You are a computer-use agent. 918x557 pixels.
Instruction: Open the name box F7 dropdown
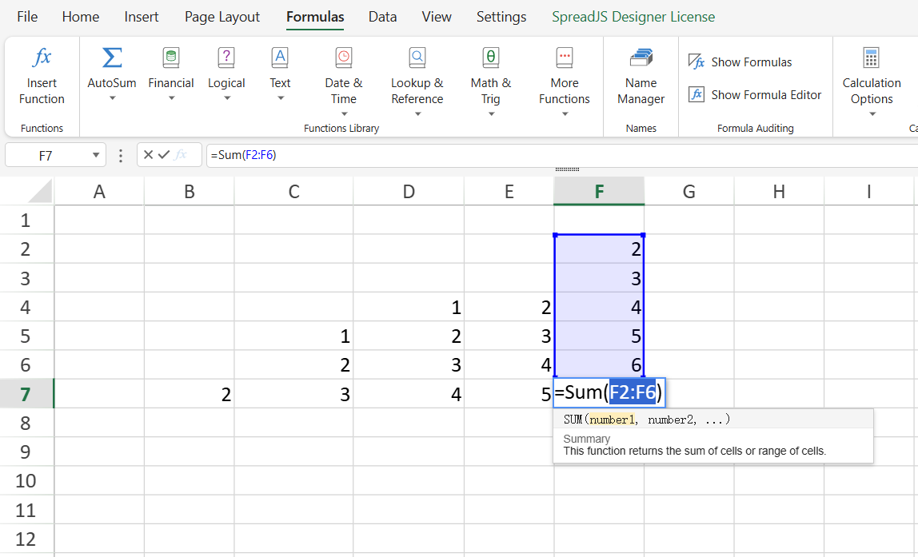point(95,155)
